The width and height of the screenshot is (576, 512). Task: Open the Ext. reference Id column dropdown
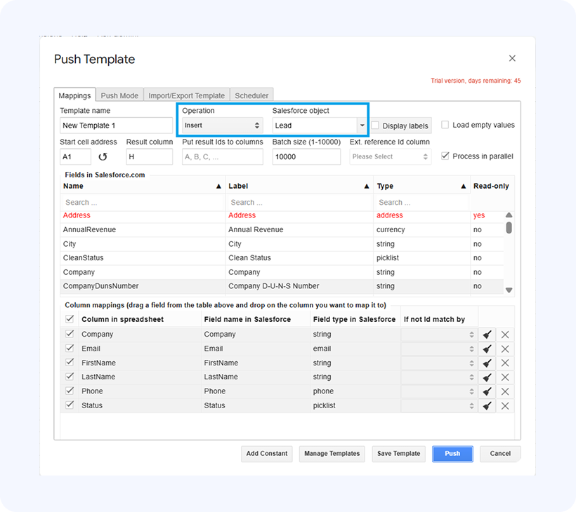(x=389, y=156)
